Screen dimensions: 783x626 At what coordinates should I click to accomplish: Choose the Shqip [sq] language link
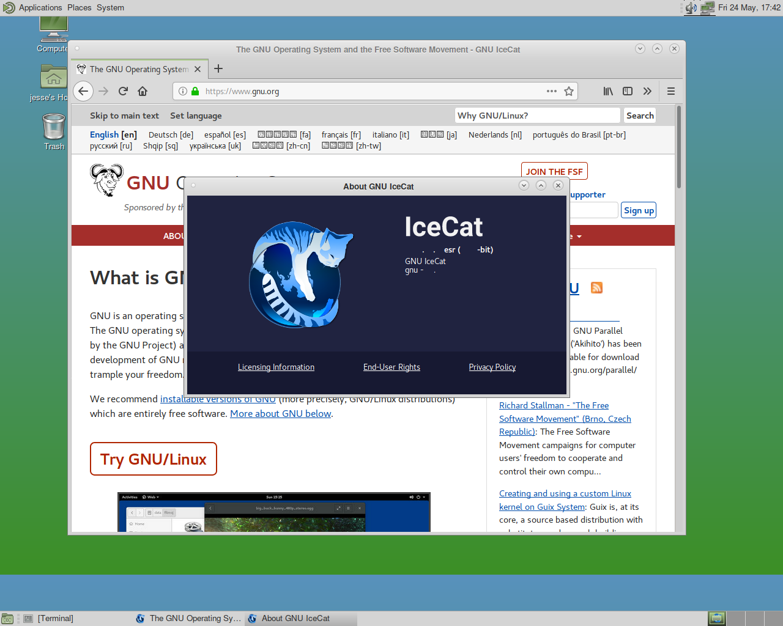pos(160,145)
